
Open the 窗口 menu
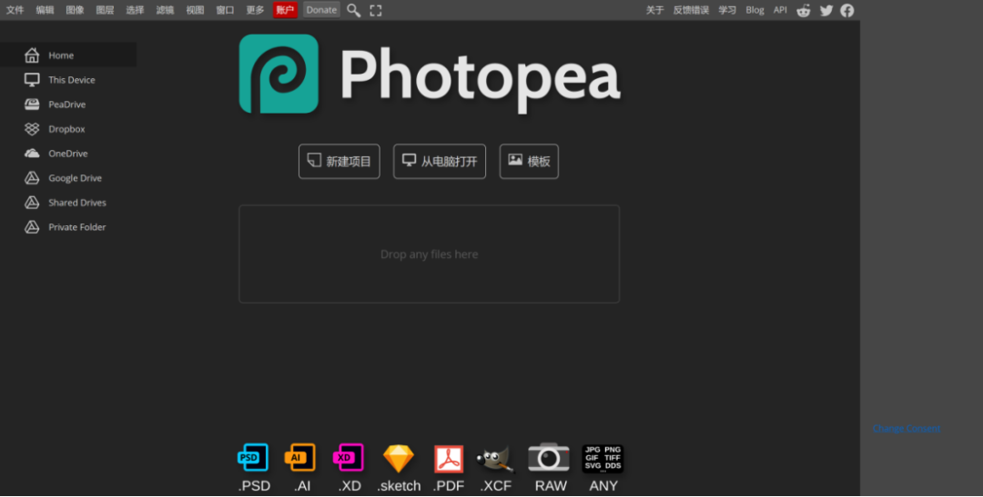(225, 10)
